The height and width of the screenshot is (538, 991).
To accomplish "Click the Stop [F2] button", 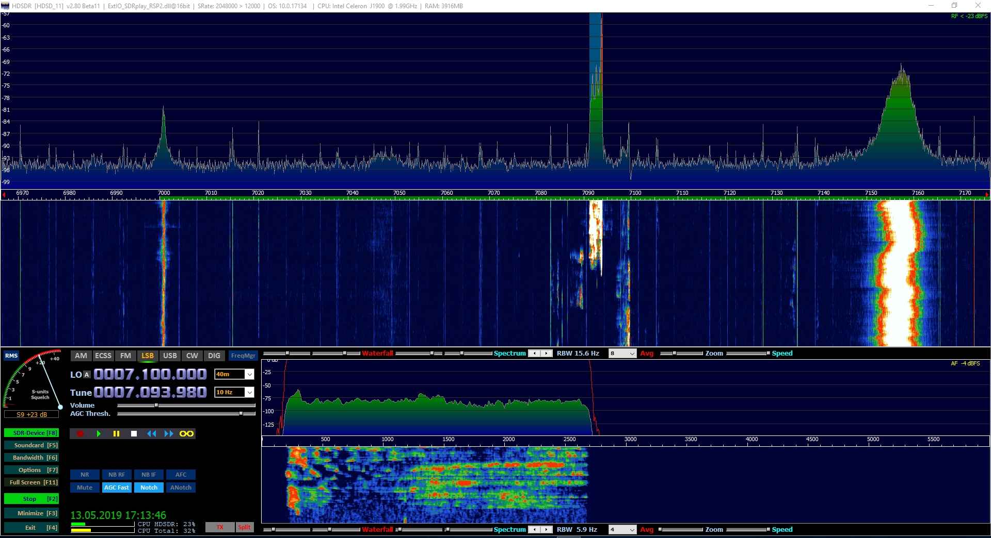I will pos(31,499).
